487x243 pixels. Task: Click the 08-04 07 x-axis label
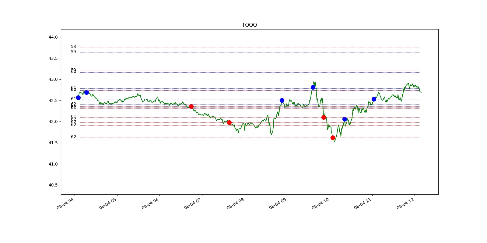click(193, 203)
